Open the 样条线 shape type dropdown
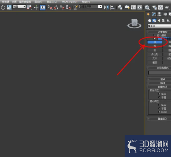Viewport: 171px width, 157px height. click(159, 26)
